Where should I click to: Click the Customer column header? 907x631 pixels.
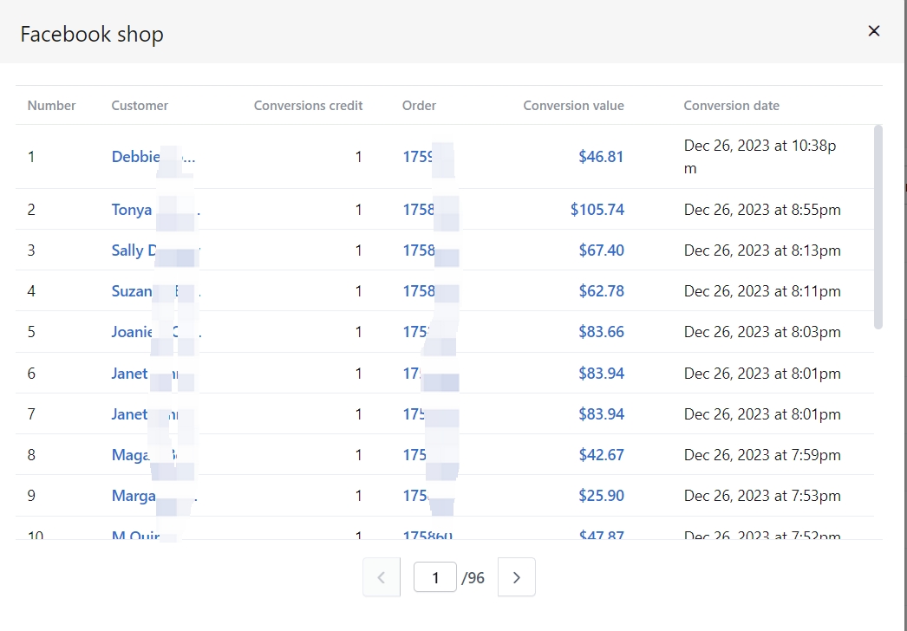point(140,106)
